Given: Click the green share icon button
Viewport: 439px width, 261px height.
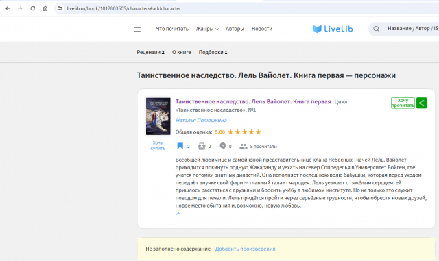Looking at the screenshot, I should pyautogui.click(x=421, y=103).
